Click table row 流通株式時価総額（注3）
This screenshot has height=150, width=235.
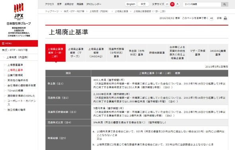coord(137,112)
